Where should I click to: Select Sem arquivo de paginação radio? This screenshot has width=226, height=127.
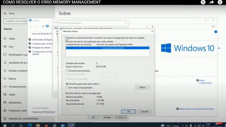[x=67, y=87]
